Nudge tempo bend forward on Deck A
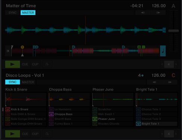 tap(158, 13)
